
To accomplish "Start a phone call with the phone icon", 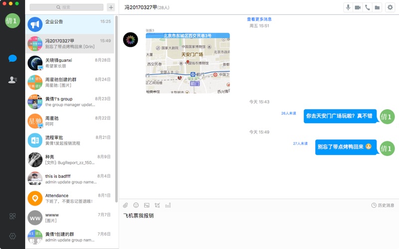I will tap(367, 7).
